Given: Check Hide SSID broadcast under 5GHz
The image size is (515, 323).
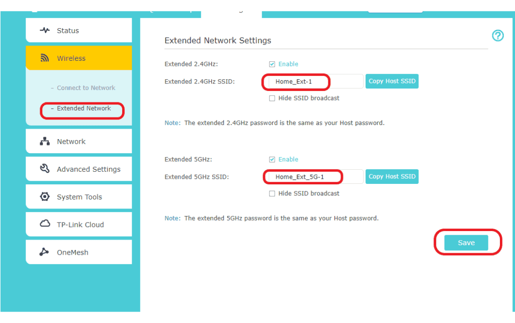Looking at the screenshot, I should 272,193.
